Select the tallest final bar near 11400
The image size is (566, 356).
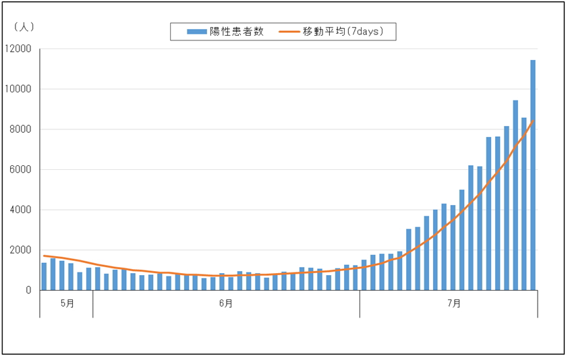[x=533, y=175]
